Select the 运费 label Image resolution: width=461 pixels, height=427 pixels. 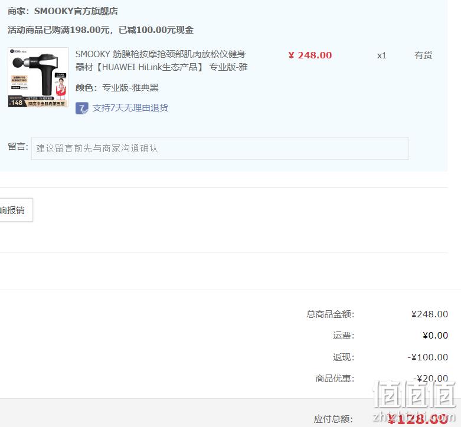pyautogui.click(x=344, y=336)
